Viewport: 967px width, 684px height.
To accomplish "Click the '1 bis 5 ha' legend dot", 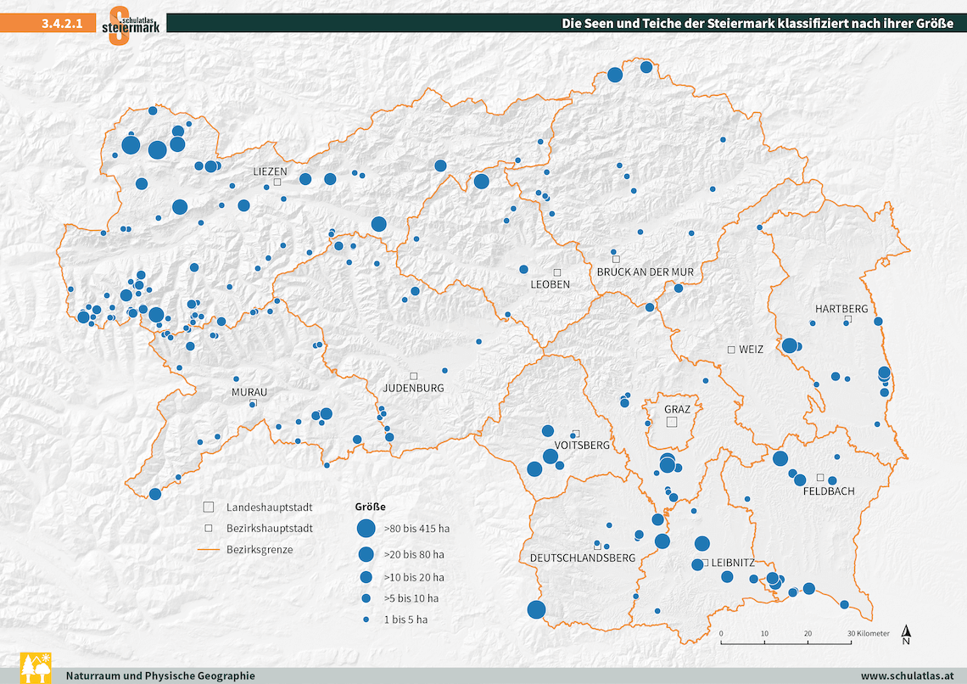I will click(x=366, y=620).
